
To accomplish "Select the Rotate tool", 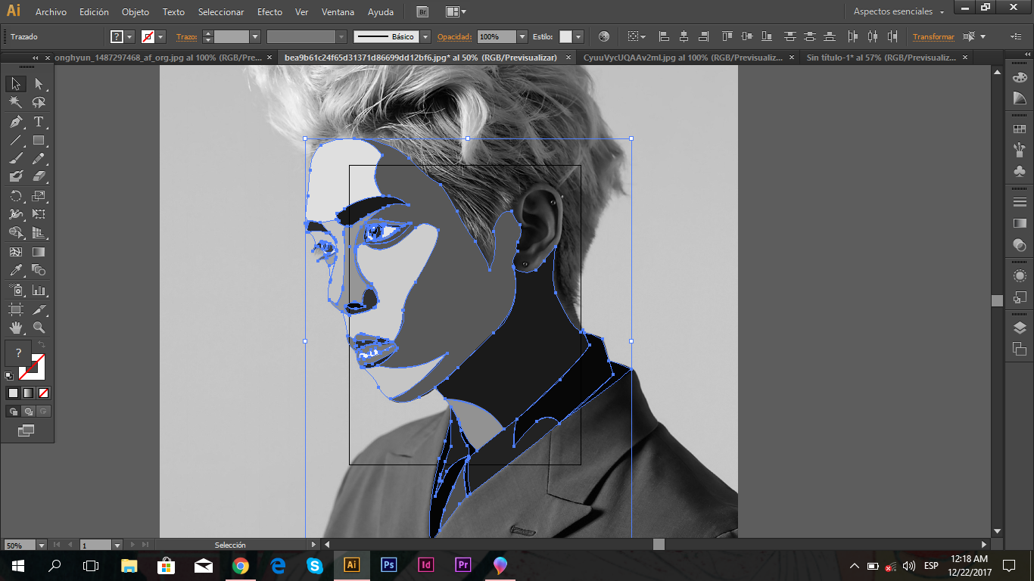I will pyautogui.click(x=16, y=196).
